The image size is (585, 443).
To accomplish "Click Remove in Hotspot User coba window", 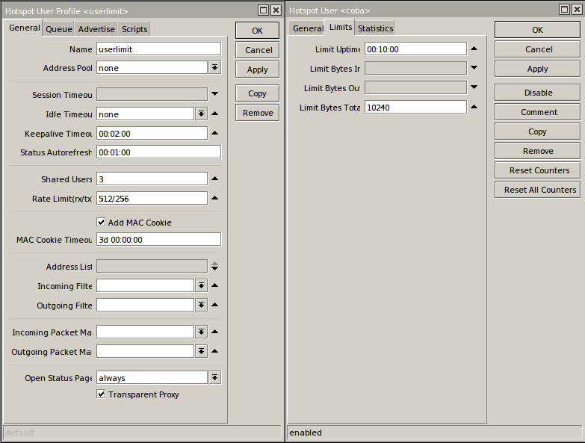I will (537, 151).
